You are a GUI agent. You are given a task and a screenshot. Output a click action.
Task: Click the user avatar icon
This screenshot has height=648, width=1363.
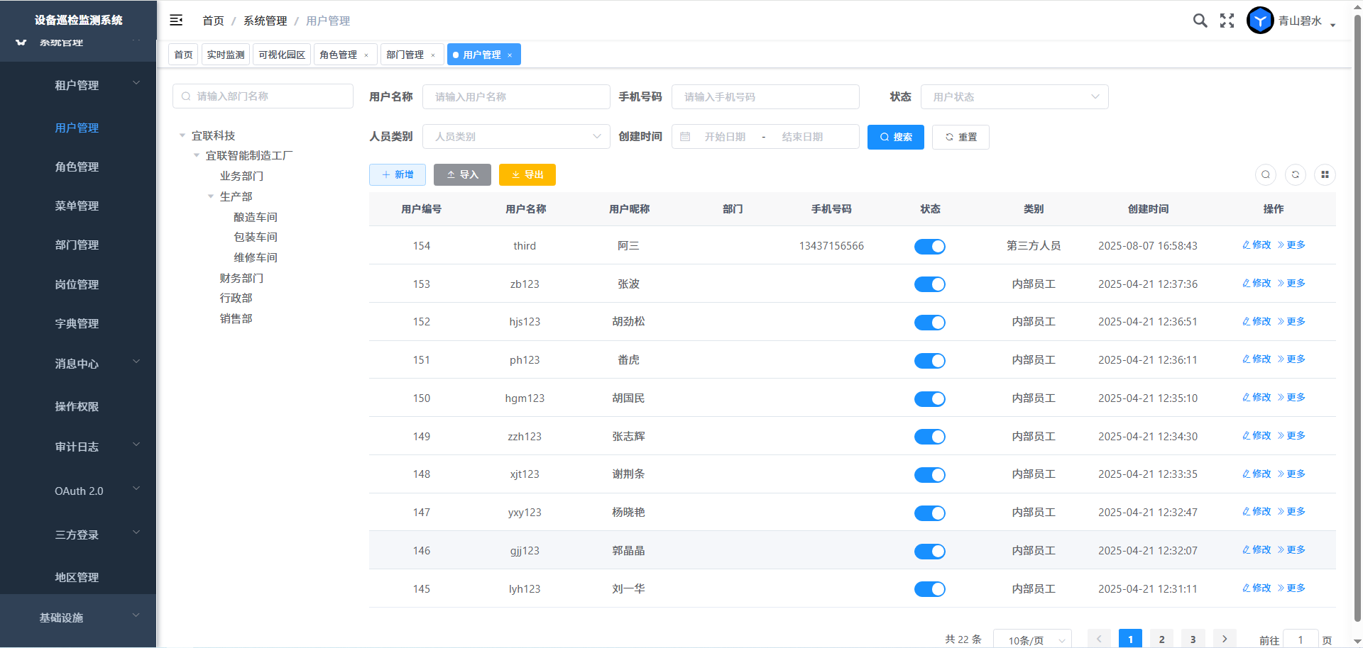[1260, 21]
